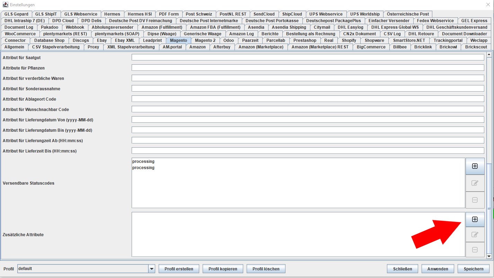Viewport: 494px width, 278px height.
Task: Click the Speichern button
Action: 474,269
